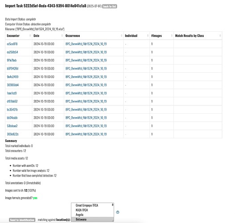The image size is (235, 223).
Task: Open occurrence link in the bc35421b row
Action: [x=86, y=110]
